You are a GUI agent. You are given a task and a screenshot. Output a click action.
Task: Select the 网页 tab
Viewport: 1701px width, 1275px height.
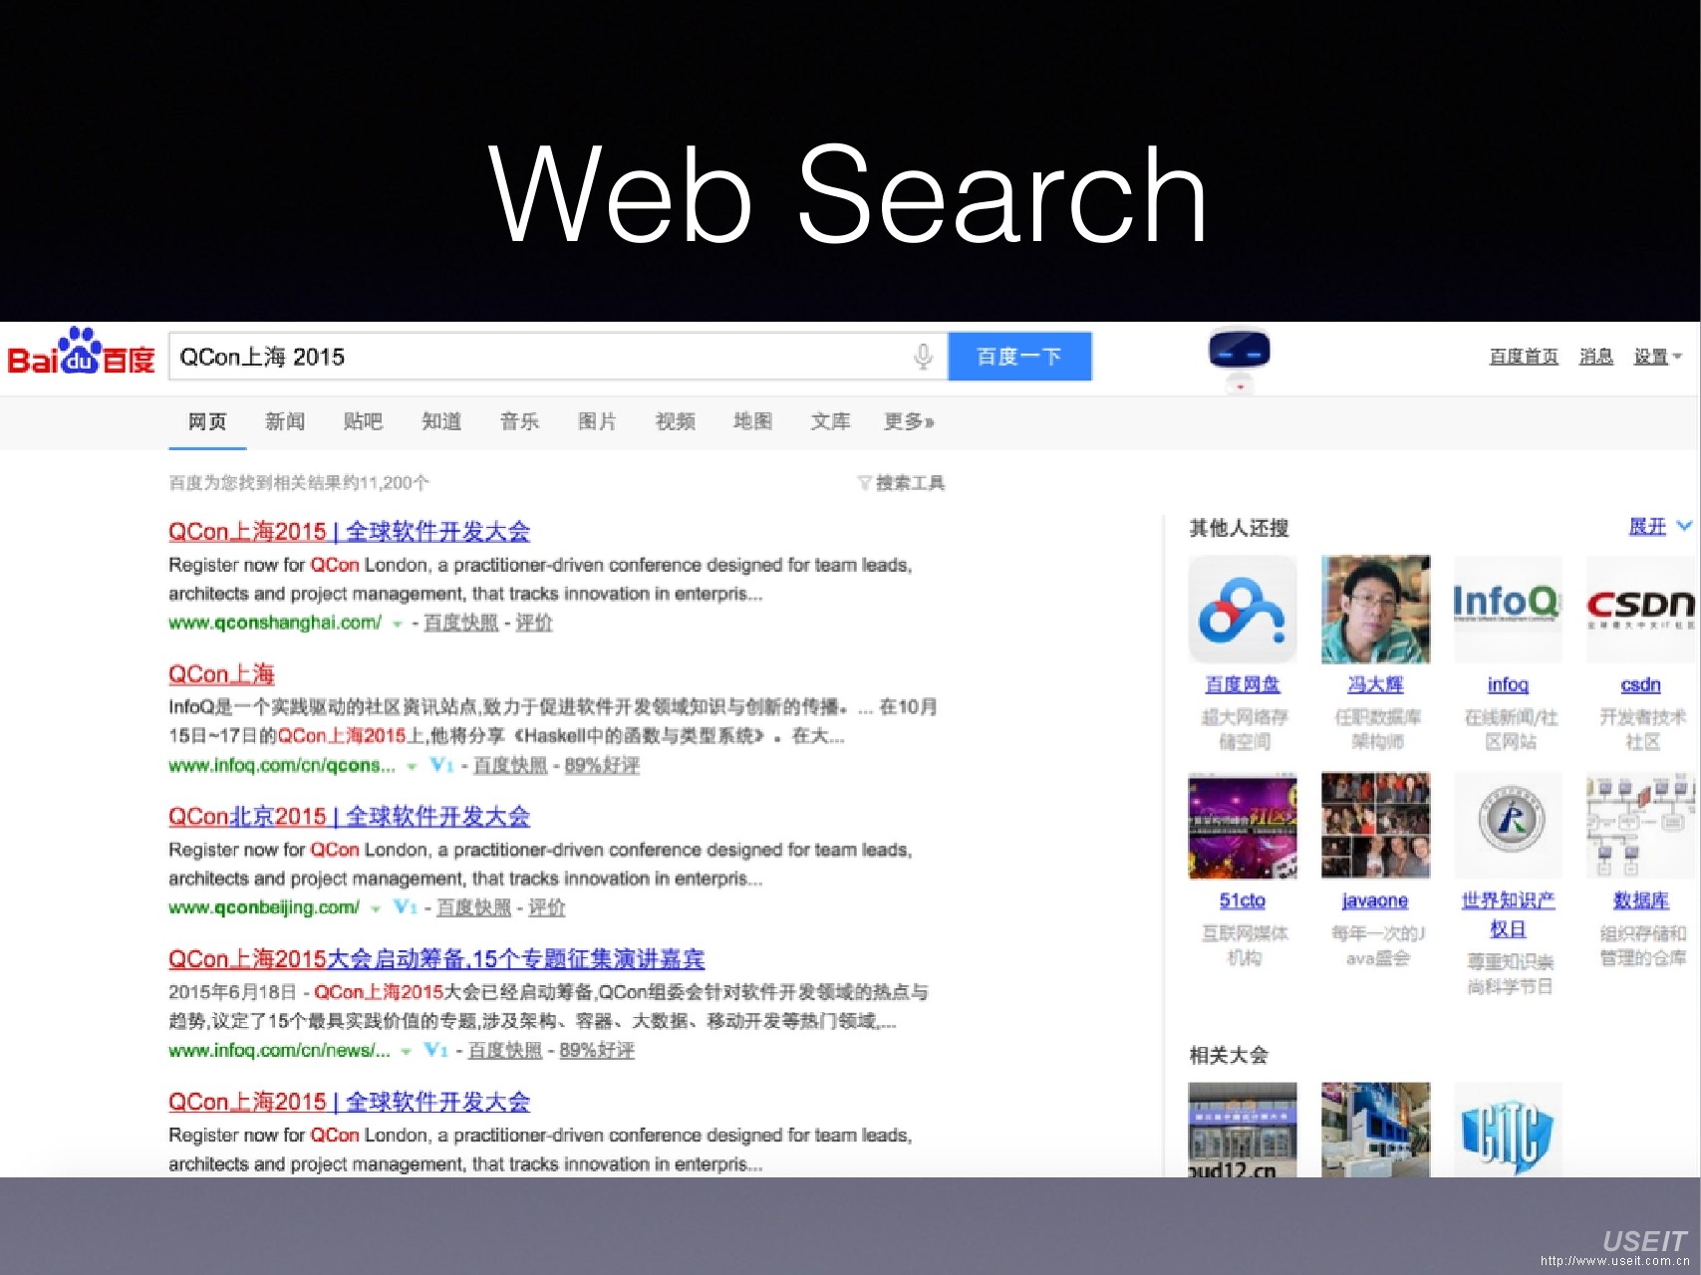pos(207,421)
